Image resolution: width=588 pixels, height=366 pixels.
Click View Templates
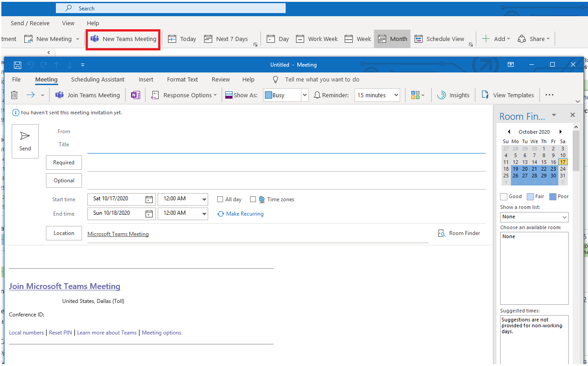coord(507,95)
